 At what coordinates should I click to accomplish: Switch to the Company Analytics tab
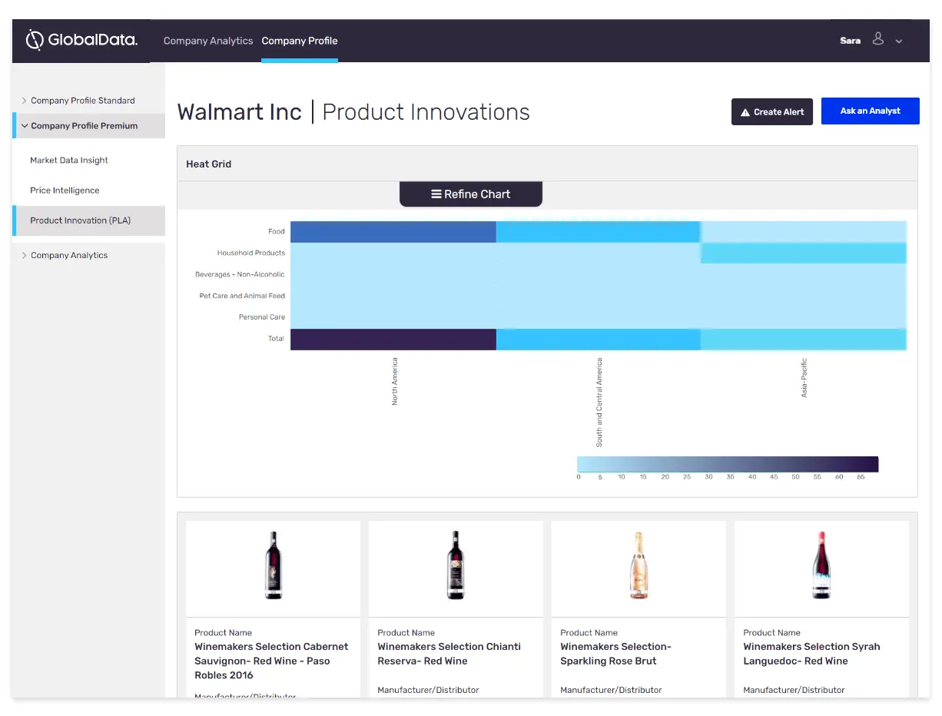coord(207,41)
